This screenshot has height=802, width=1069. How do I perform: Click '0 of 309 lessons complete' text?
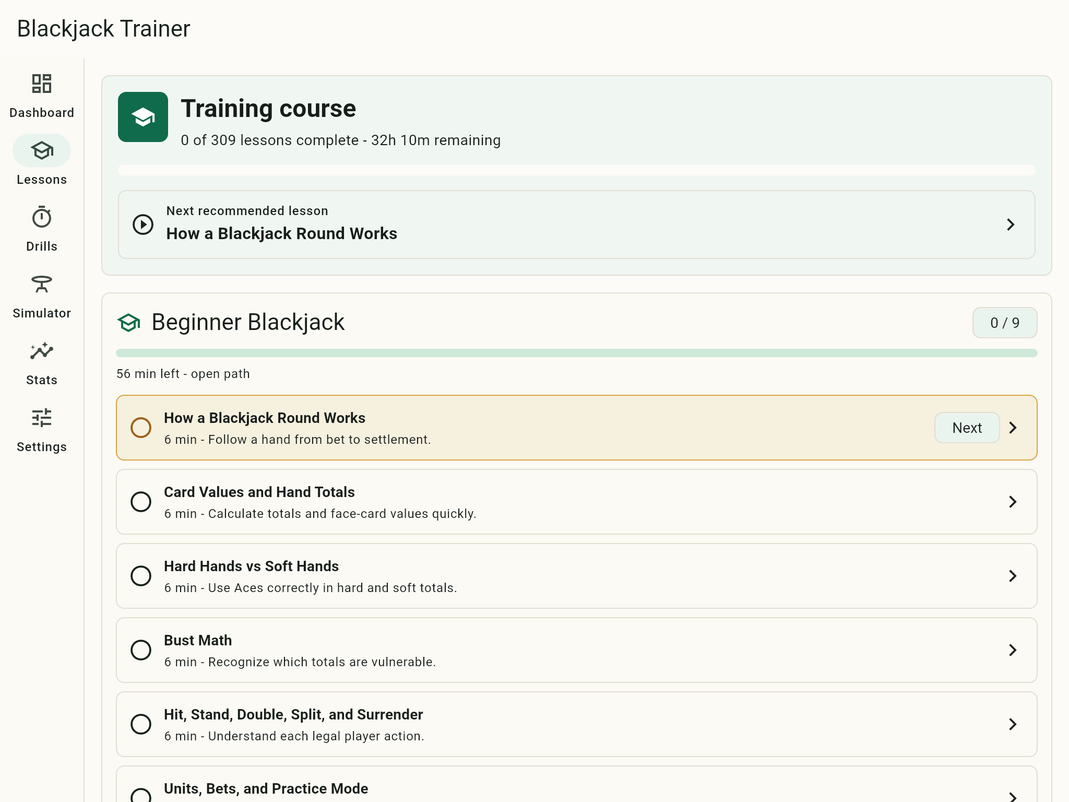tap(270, 140)
